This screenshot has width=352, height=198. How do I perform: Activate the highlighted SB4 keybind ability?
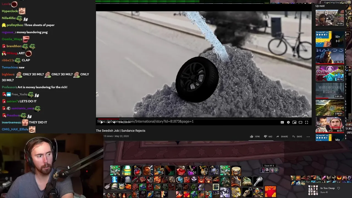click(x=216, y=187)
